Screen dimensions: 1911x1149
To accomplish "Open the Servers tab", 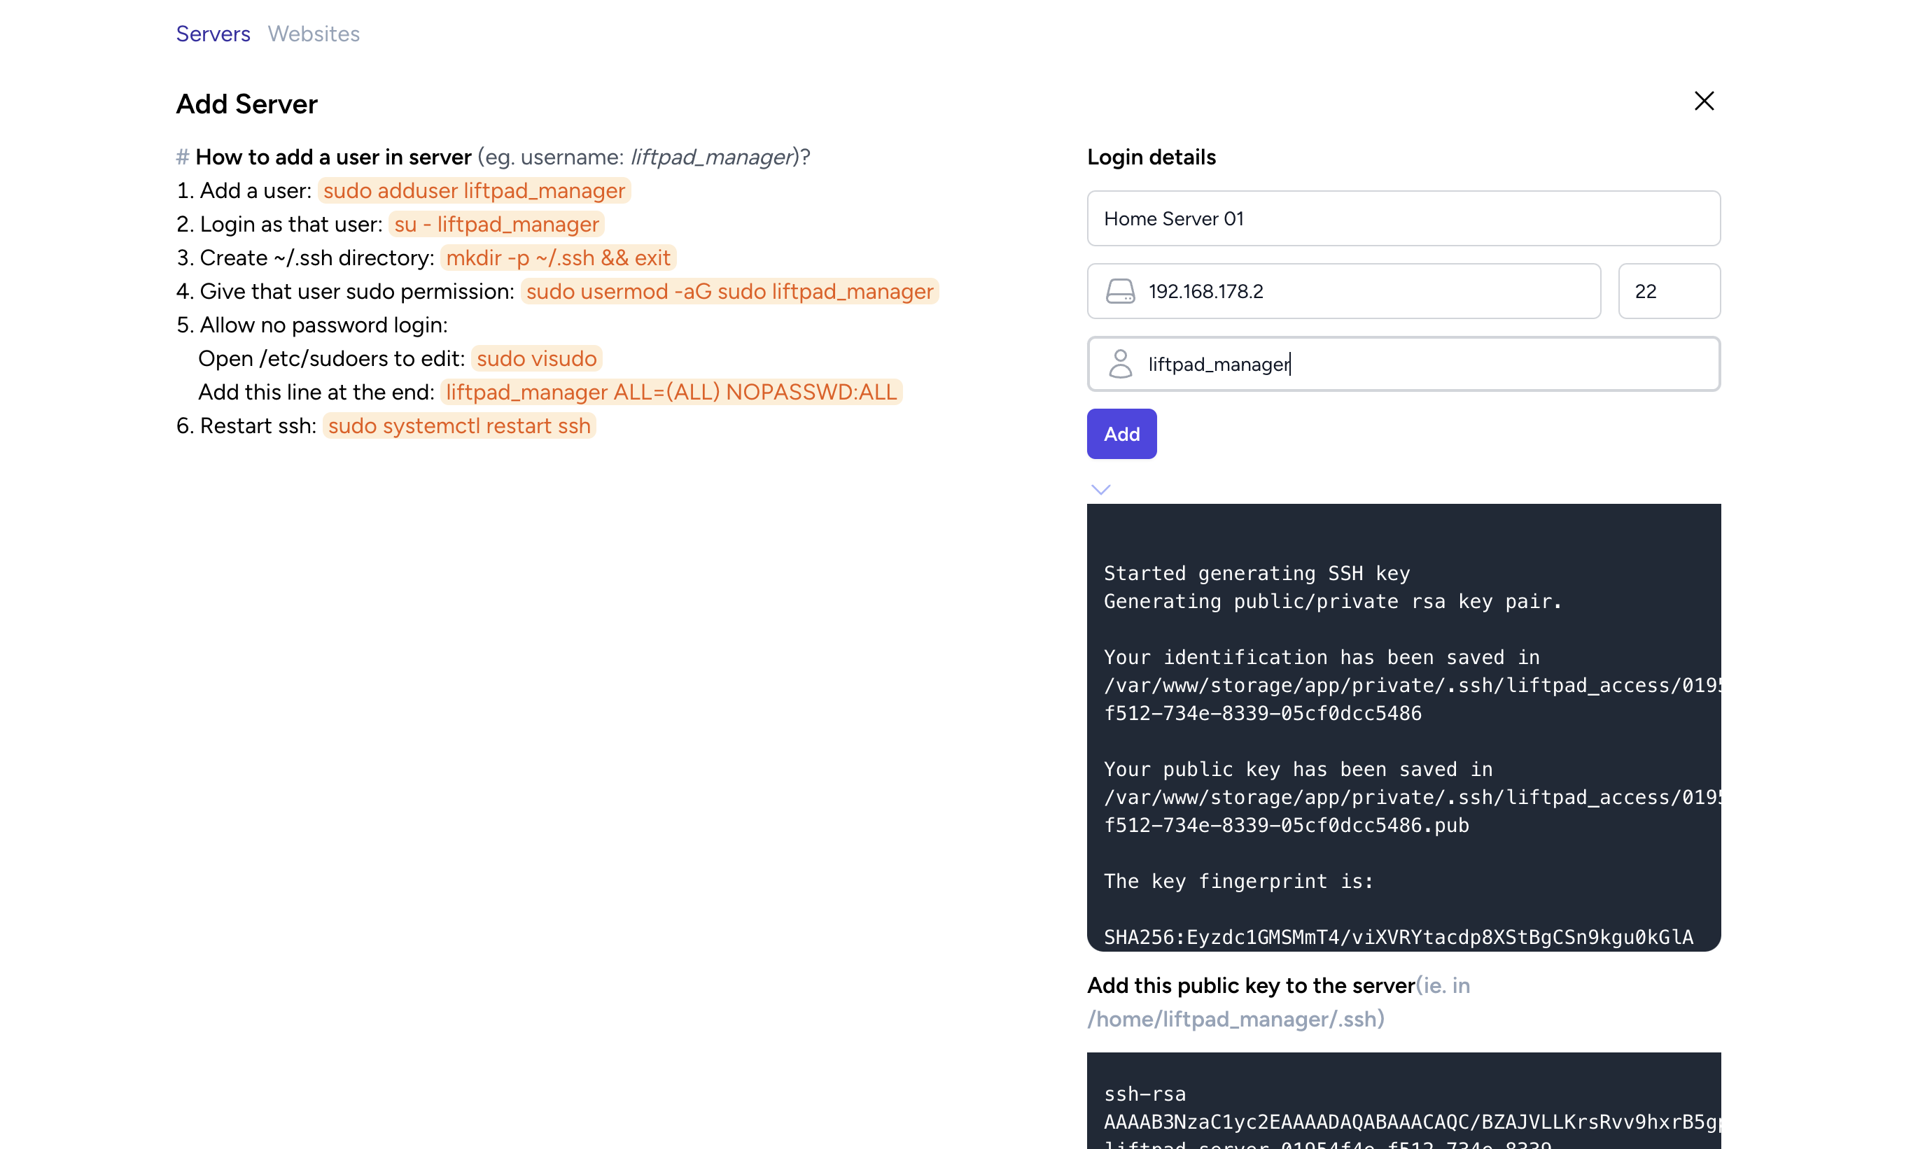I will (213, 34).
